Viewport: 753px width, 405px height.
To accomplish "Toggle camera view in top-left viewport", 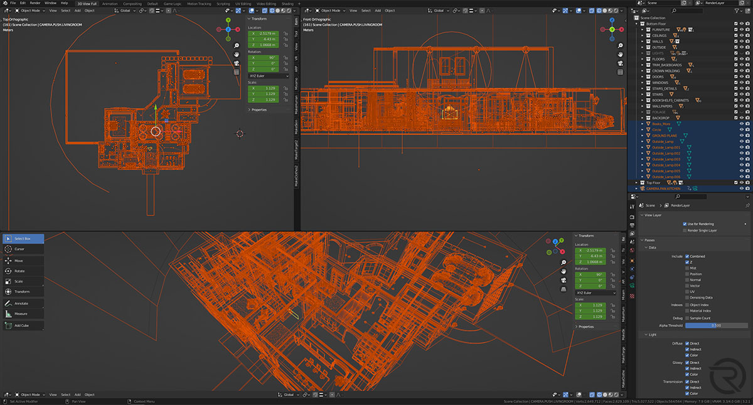I will click(237, 63).
